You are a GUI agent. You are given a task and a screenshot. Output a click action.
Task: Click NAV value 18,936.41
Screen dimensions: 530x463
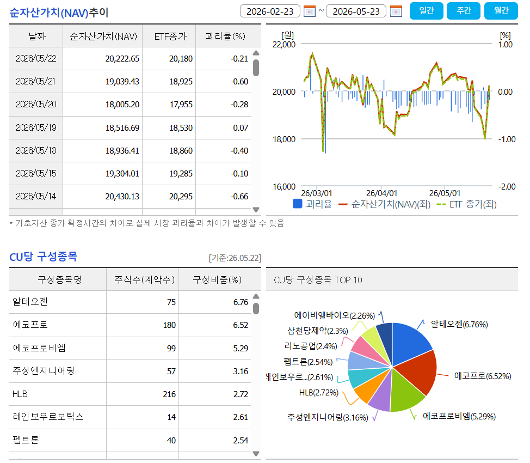122,150
